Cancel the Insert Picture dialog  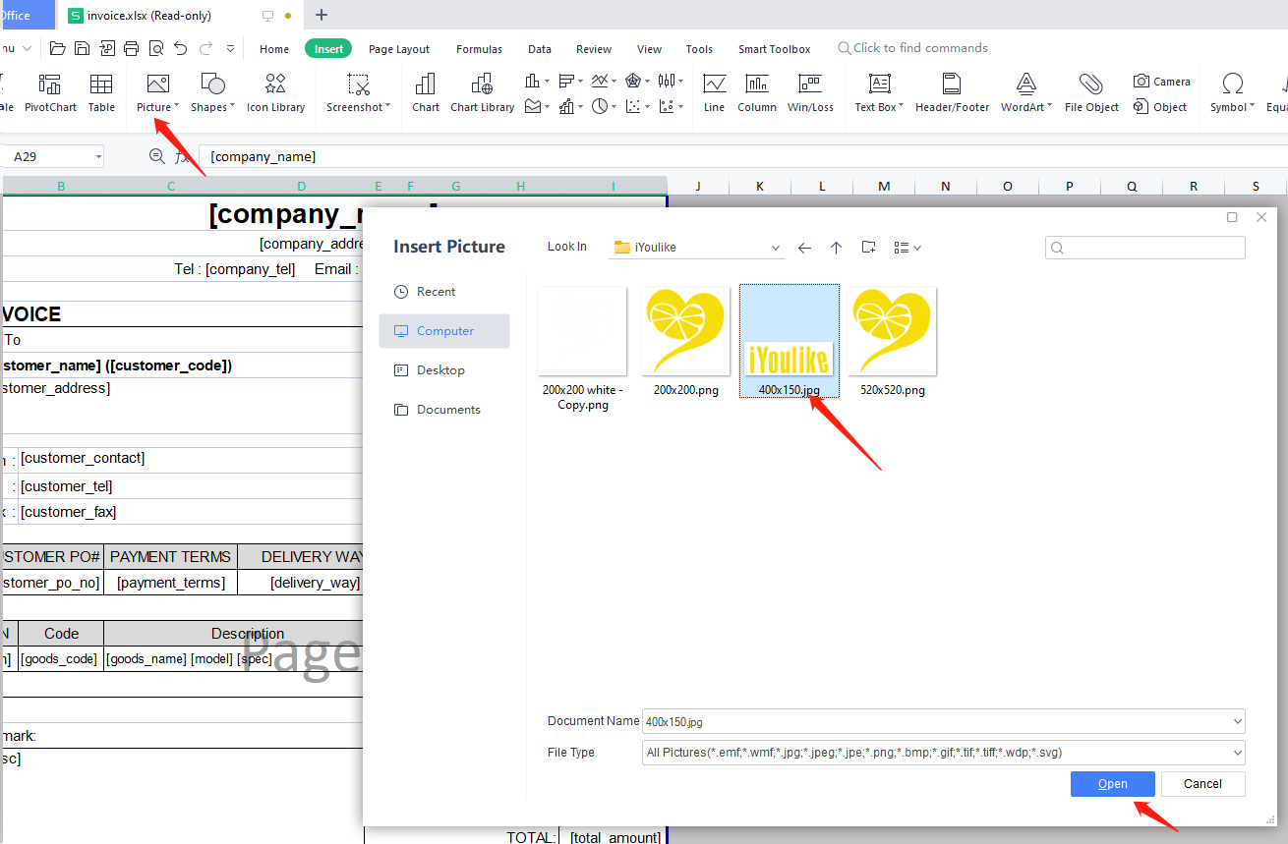1202,783
